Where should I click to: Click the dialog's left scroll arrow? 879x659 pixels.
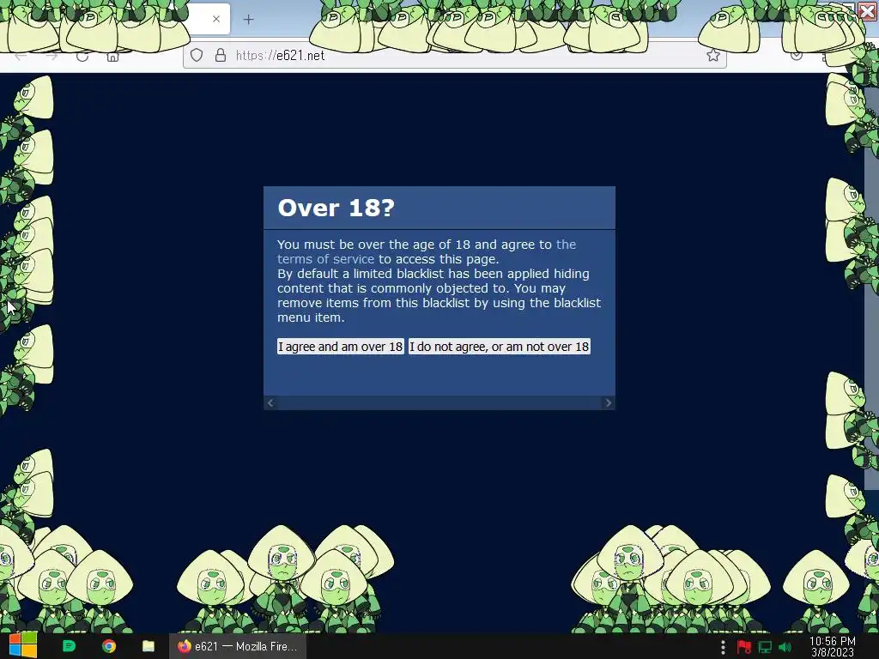[270, 403]
